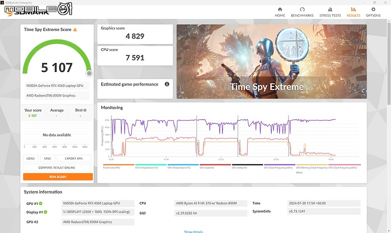Viewport: 391px width, 233px height.
Task: Click SystemInfo version v5.73.1241
Action: 324,211
